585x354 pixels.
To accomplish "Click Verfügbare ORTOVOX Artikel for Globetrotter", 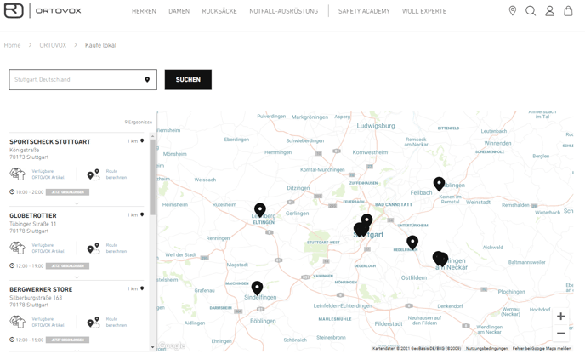I will 48,248.
